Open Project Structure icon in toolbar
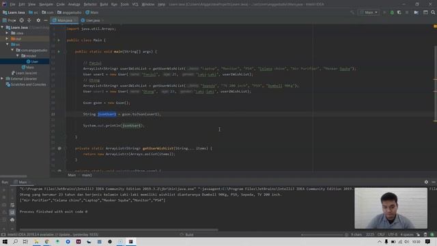 click(x=416, y=12)
